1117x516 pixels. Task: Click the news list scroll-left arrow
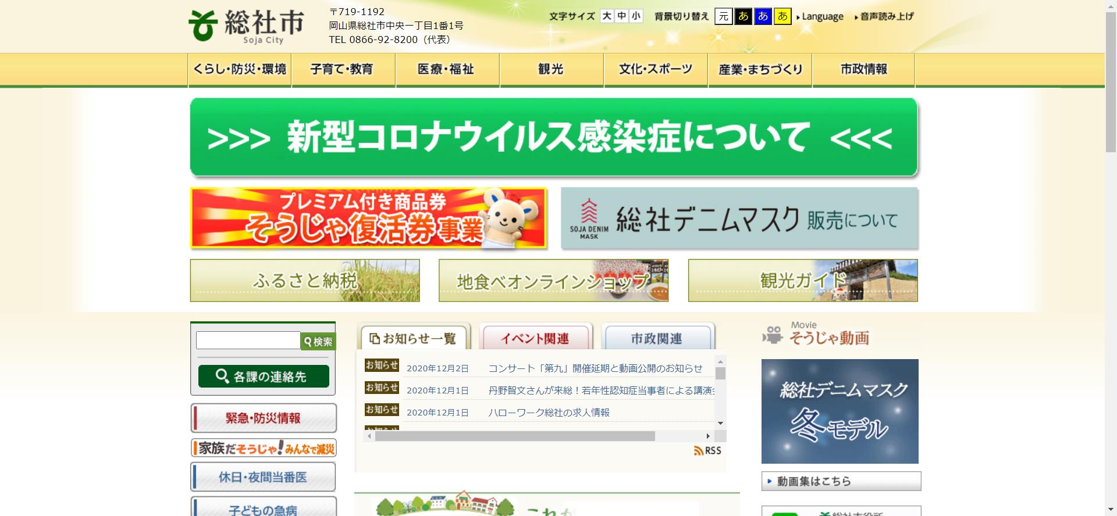(368, 436)
